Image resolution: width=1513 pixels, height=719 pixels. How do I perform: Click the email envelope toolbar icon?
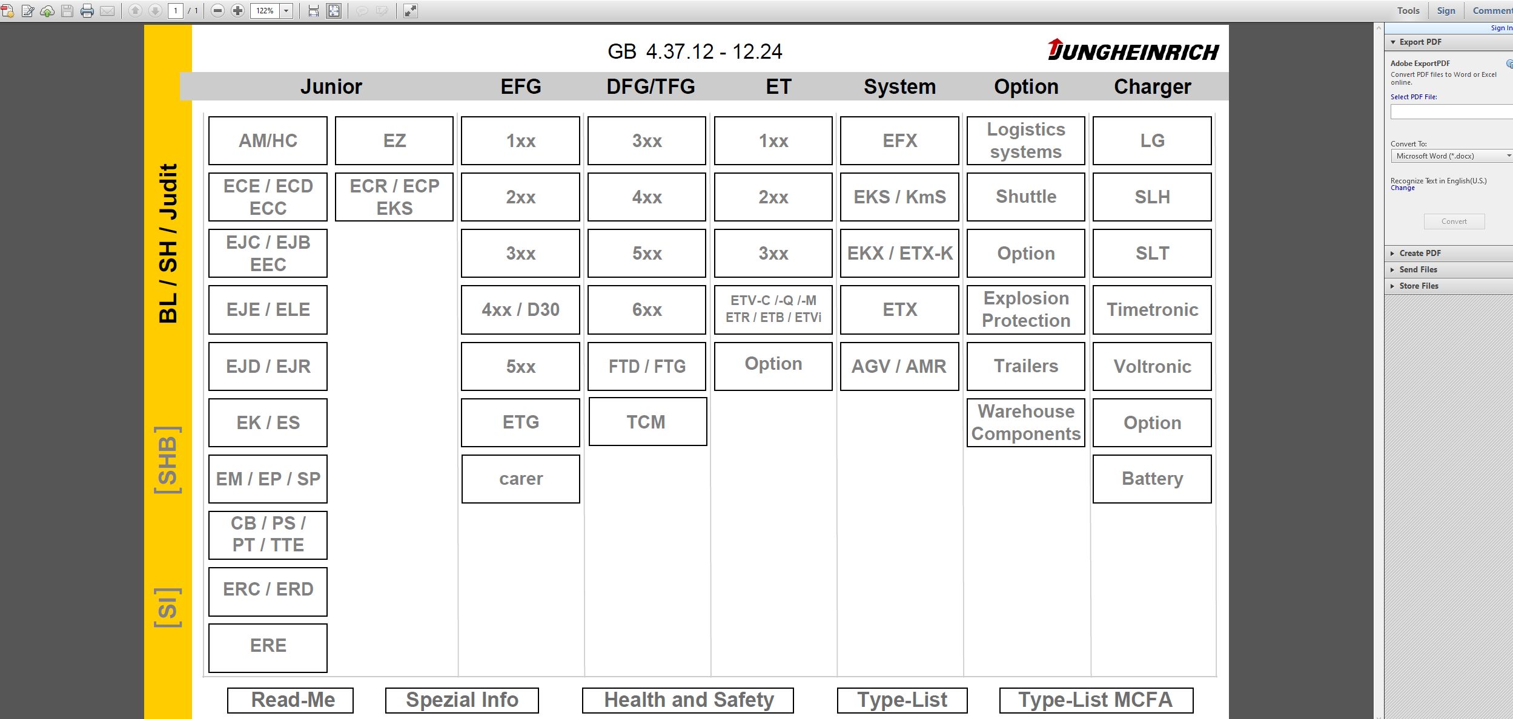click(x=107, y=10)
